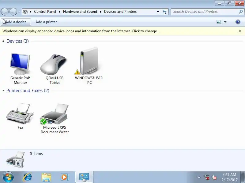The height and width of the screenshot is (183, 245).
Task: Click Add a device
Action: (x=16, y=22)
